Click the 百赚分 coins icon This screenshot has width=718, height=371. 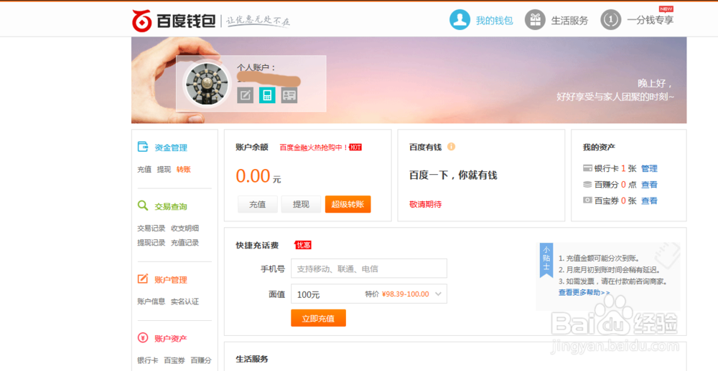[x=587, y=185]
